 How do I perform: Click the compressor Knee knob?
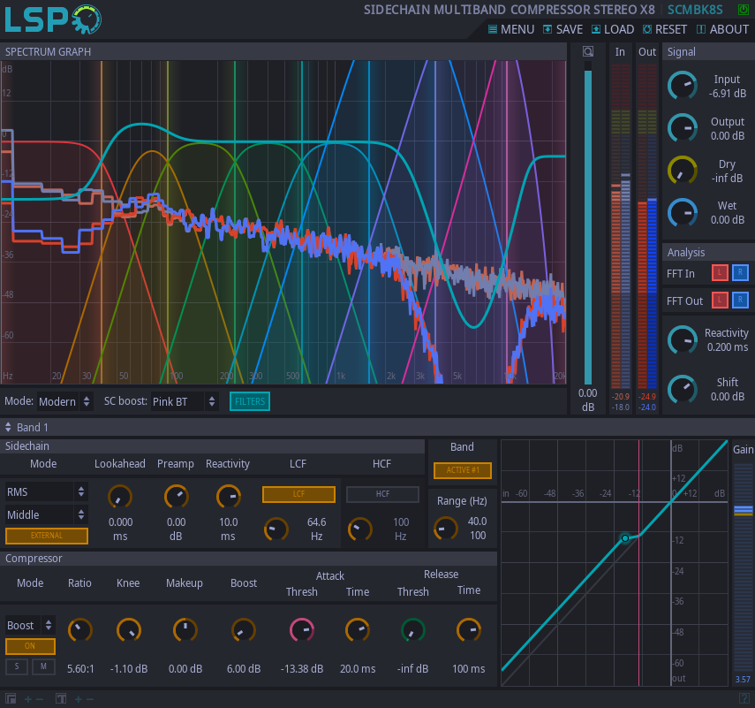[129, 630]
